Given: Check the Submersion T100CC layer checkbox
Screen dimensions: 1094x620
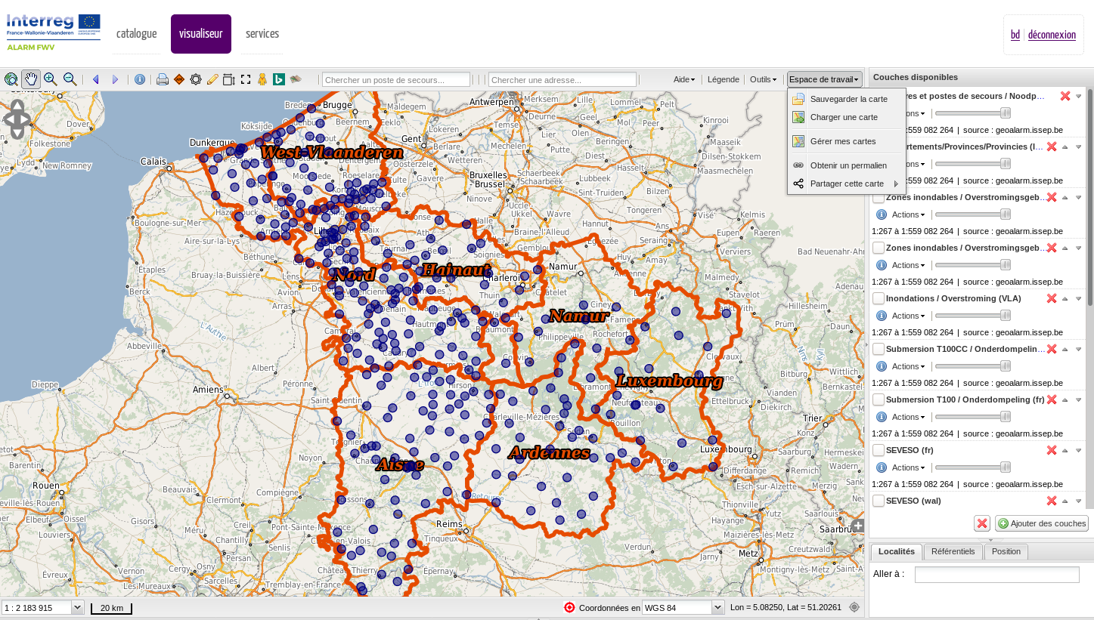Looking at the screenshot, I should pyautogui.click(x=879, y=349).
